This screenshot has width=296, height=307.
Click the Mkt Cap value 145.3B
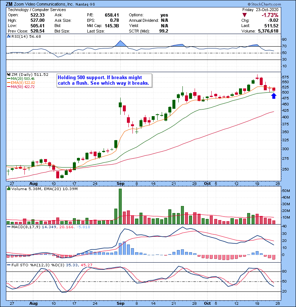[x=112, y=26]
